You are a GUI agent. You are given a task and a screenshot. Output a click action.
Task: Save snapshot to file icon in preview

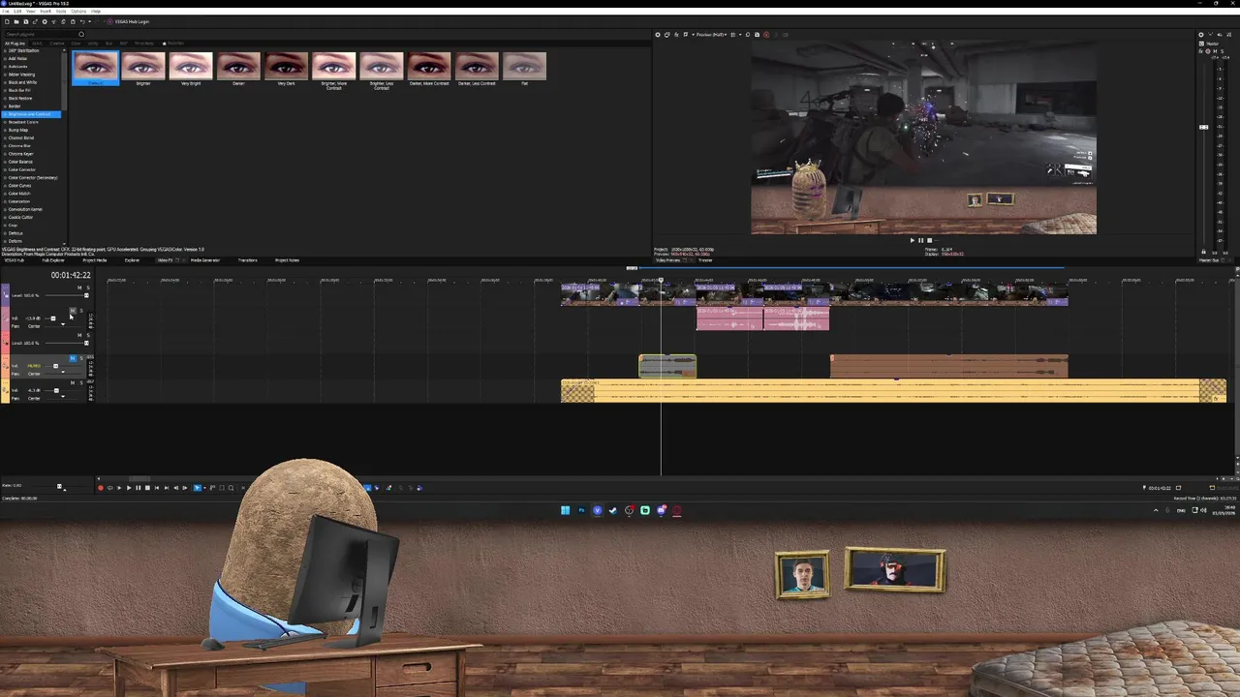pyautogui.click(x=757, y=35)
